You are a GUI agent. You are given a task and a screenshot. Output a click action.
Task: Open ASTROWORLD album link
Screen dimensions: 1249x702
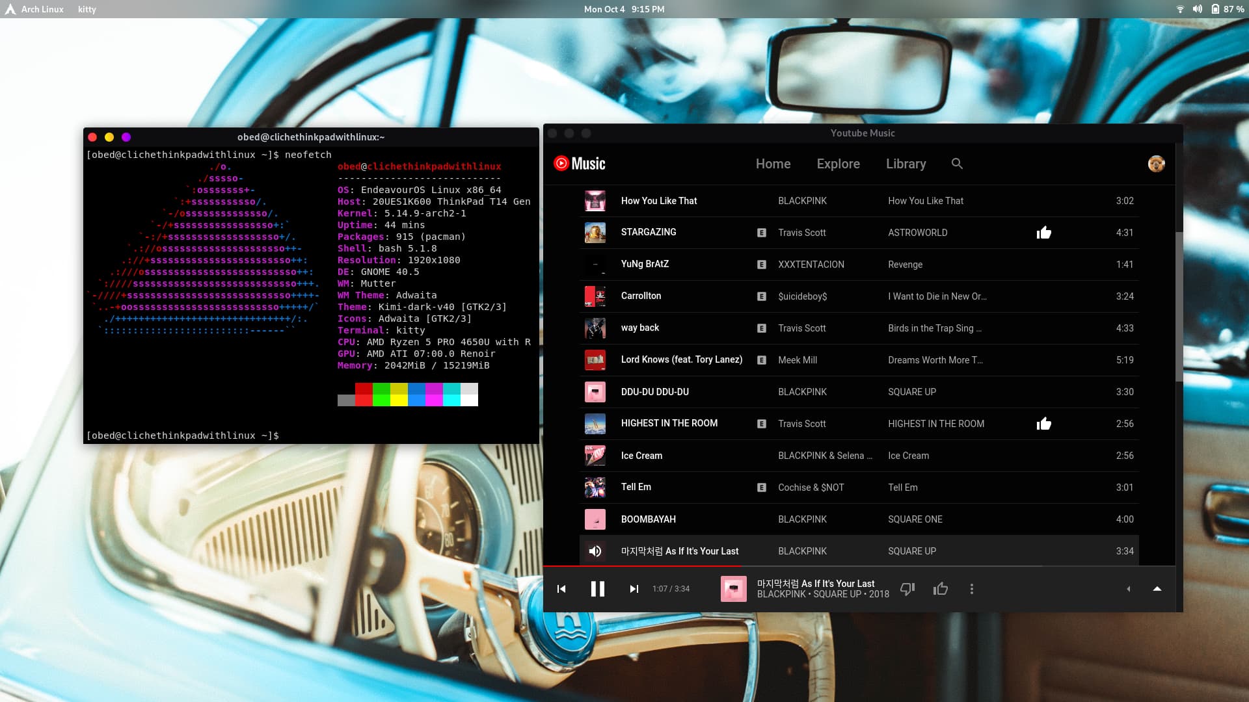pos(917,233)
